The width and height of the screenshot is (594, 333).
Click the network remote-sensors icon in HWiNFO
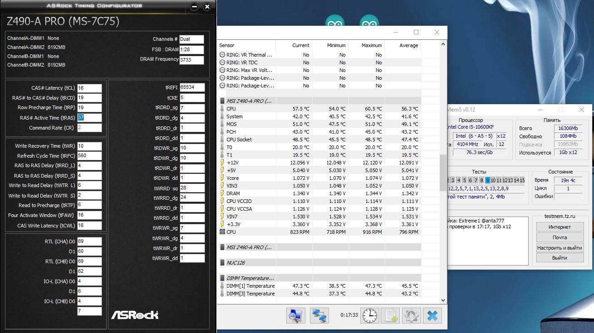tap(319, 315)
